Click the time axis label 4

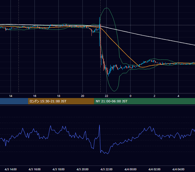click(178, 96)
